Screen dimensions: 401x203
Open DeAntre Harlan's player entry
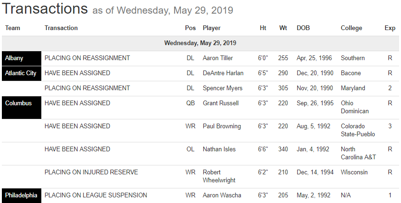pyautogui.click(x=223, y=73)
